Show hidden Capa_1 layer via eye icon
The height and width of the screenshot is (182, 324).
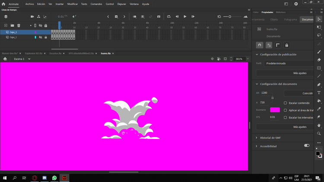(x=41, y=37)
